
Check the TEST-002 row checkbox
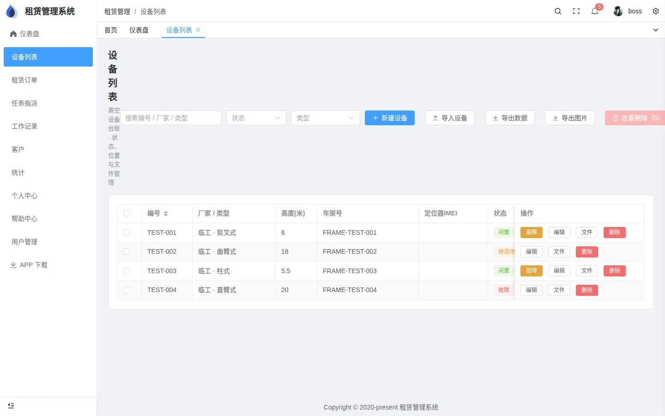point(127,251)
